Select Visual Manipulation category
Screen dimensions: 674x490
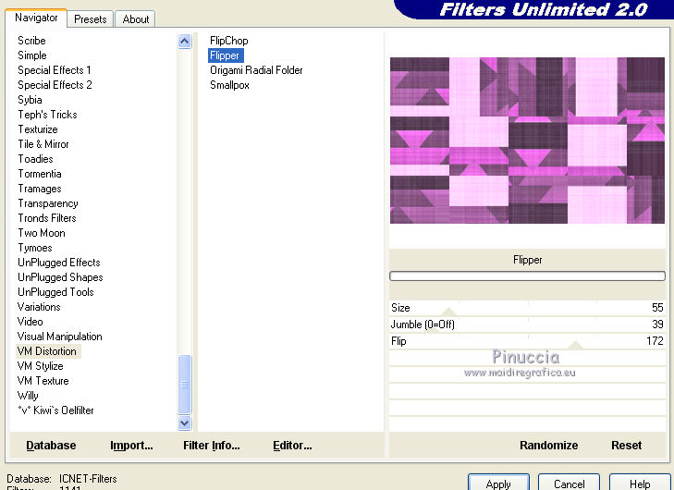[x=60, y=337]
